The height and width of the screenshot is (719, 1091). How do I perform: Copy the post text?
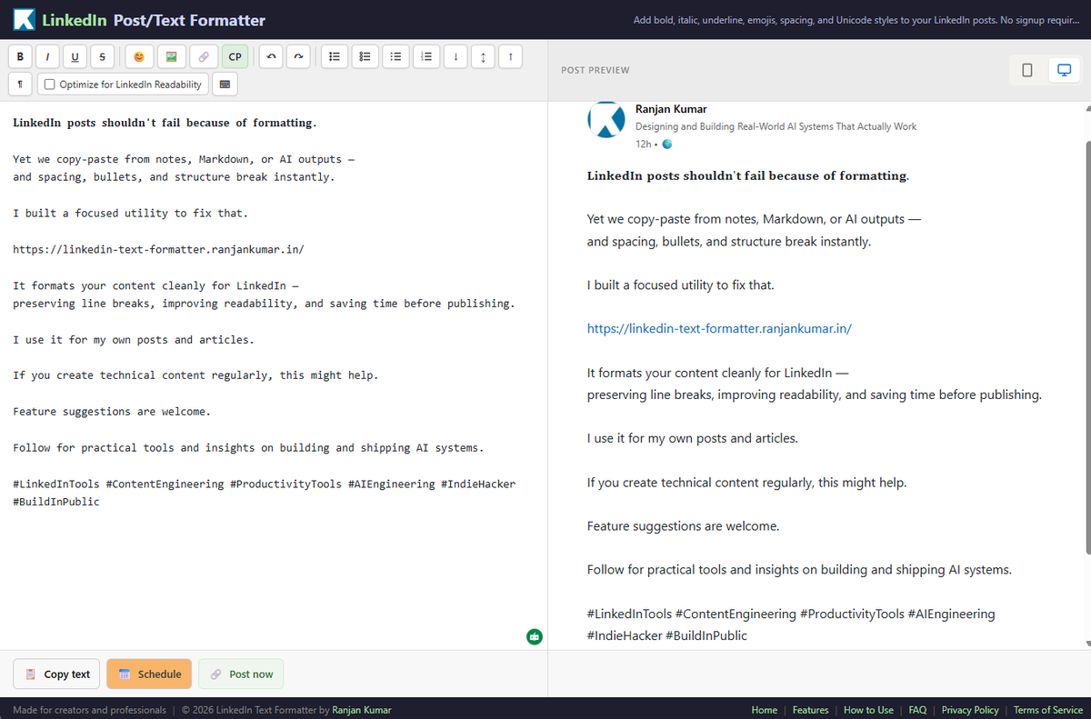57,674
